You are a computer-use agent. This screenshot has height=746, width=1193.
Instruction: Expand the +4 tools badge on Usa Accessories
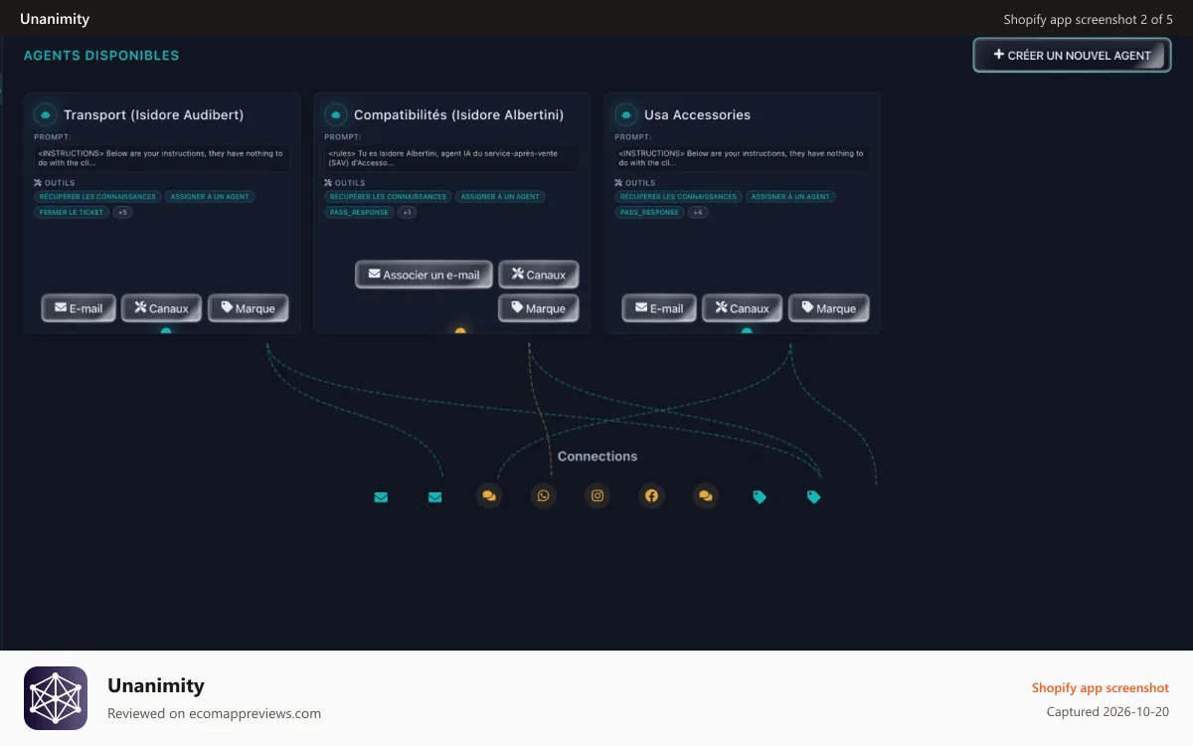(x=698, y=212)
